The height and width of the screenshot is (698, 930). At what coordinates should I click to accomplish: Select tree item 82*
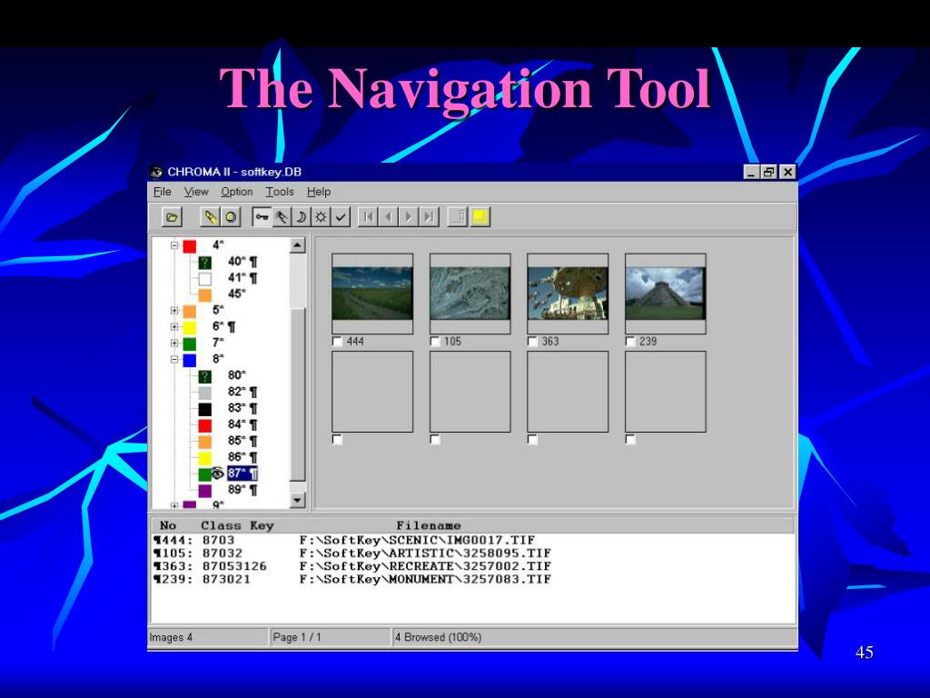pyautogui.click(x=242, y=392)
